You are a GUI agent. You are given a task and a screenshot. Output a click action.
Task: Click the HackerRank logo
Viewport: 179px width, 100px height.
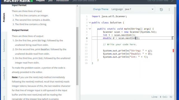coord(18,1)
